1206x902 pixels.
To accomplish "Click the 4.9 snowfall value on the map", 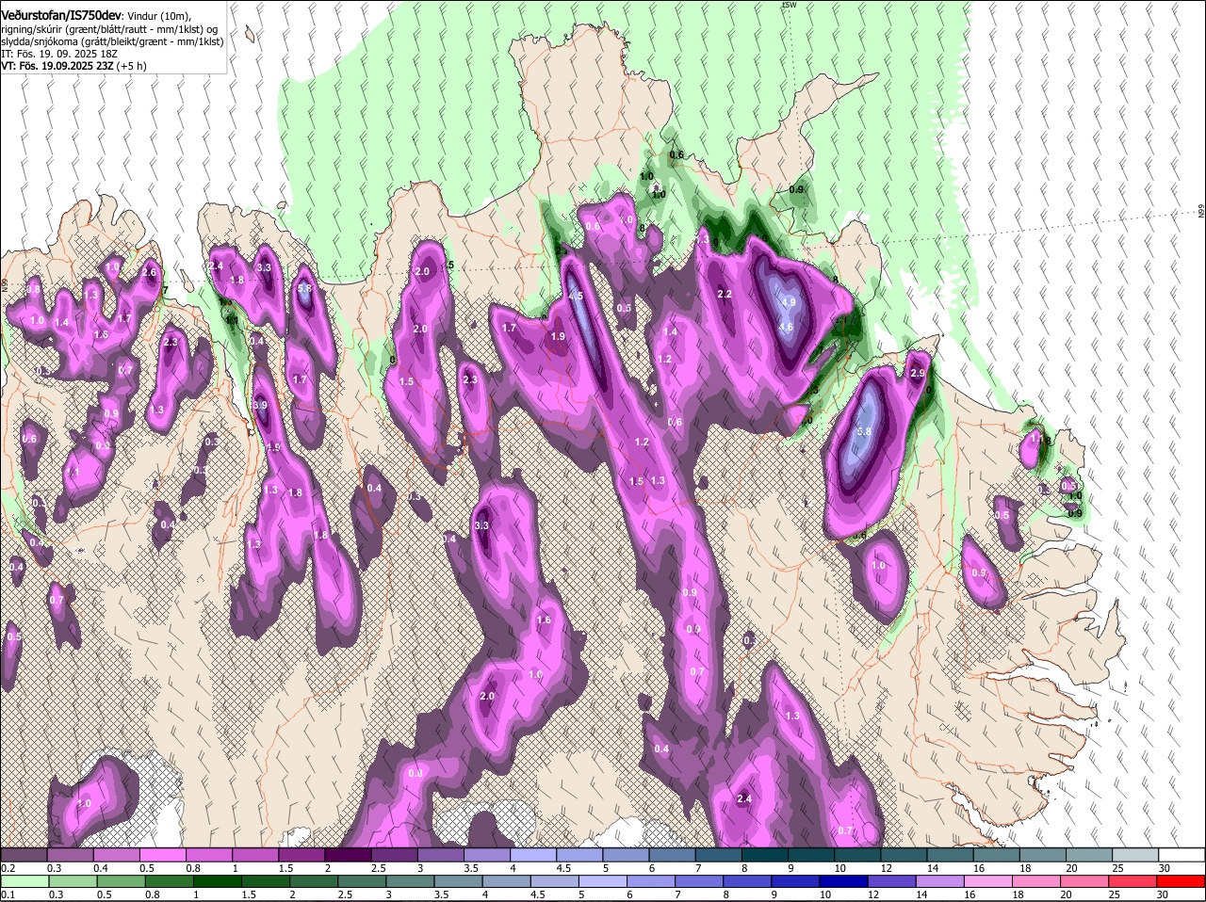I will tap(790, 302).
